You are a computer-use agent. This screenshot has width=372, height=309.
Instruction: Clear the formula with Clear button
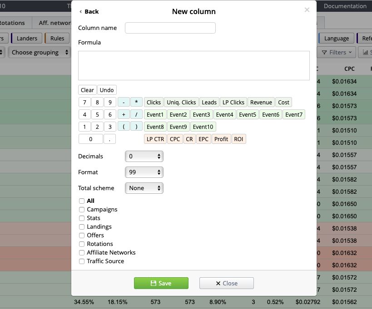(87, 90)
